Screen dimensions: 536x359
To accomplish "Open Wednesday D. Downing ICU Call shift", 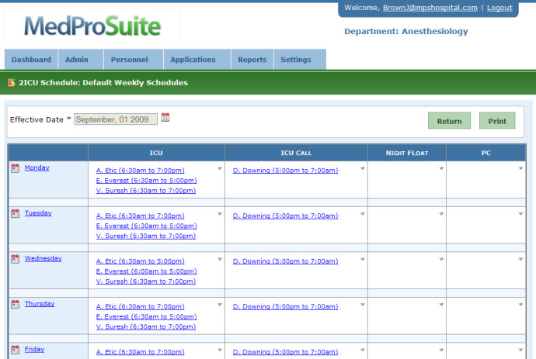I will [285, 261].
